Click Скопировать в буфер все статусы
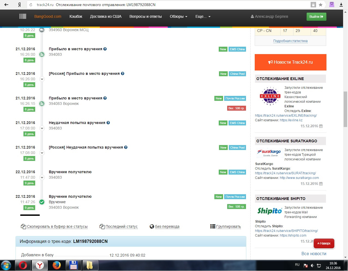Viewport: 348px width, 271px height. coord(54,226)
